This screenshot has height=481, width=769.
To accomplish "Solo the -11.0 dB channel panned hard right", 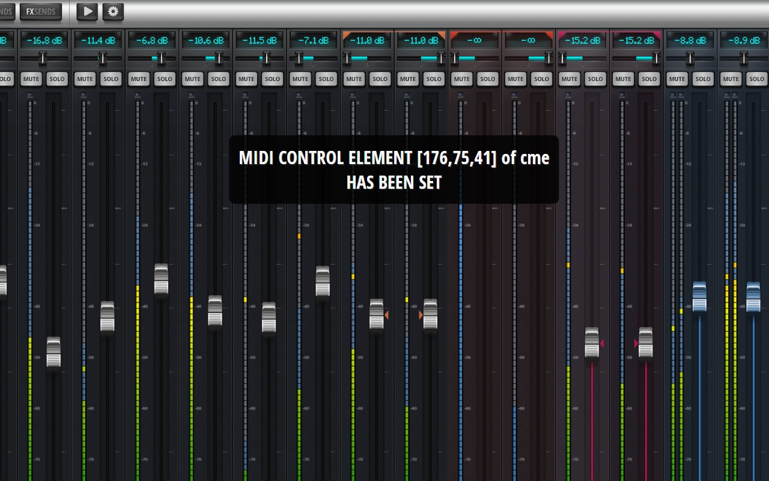I will click(434, 79).
